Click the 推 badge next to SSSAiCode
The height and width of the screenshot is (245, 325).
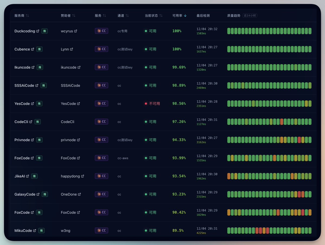(x=44, y=86)
